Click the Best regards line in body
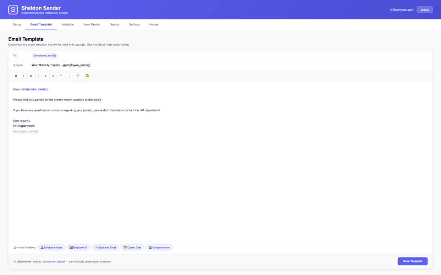The image size is (441, 275). (x=22, y=121)
